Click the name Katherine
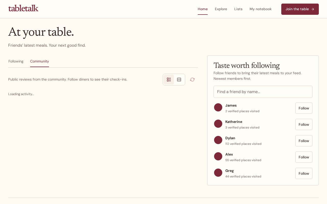The width and height of the screenshot is (327, 204). 234,122
